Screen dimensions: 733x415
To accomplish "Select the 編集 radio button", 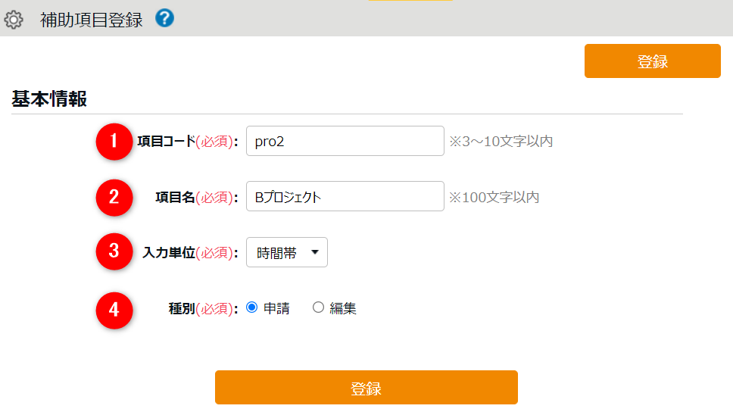I will 318,307.
